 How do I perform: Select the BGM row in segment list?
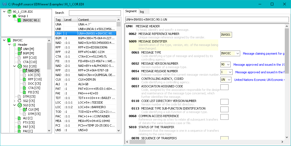[85, 38]
